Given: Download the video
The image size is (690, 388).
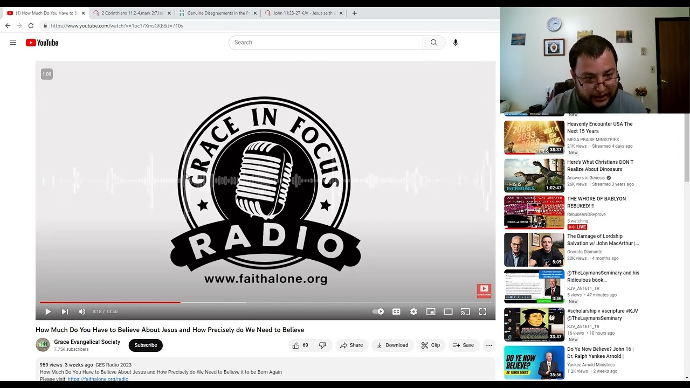Looking at the screenshot, I should [x=392, y=345].
